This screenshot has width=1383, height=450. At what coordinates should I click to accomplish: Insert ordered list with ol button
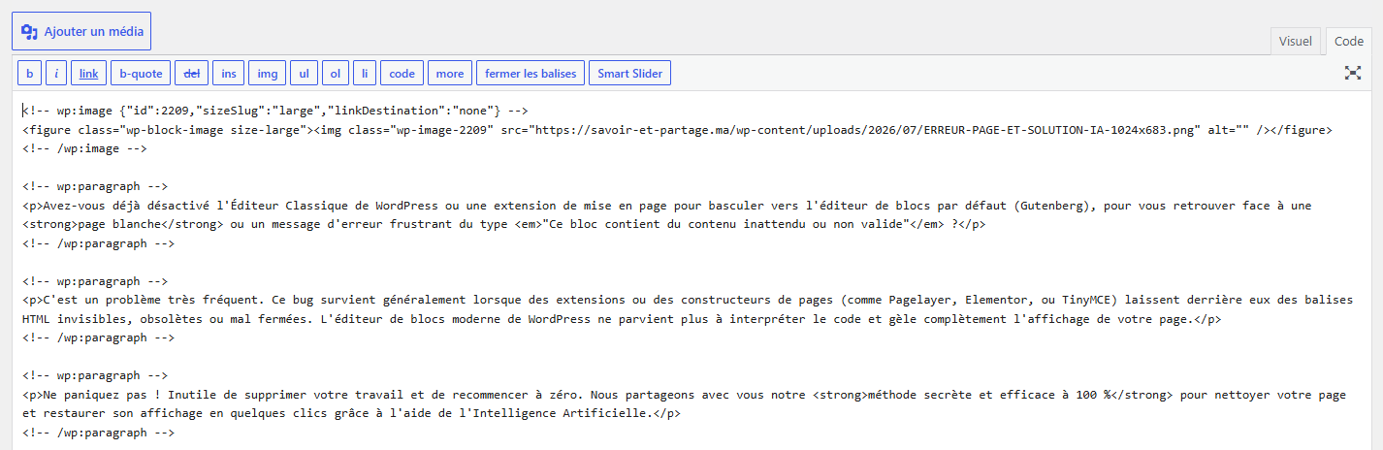pos(335,73)
